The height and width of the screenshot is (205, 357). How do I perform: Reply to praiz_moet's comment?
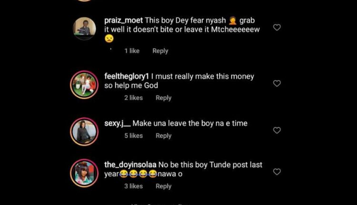(x=160, y=51)
